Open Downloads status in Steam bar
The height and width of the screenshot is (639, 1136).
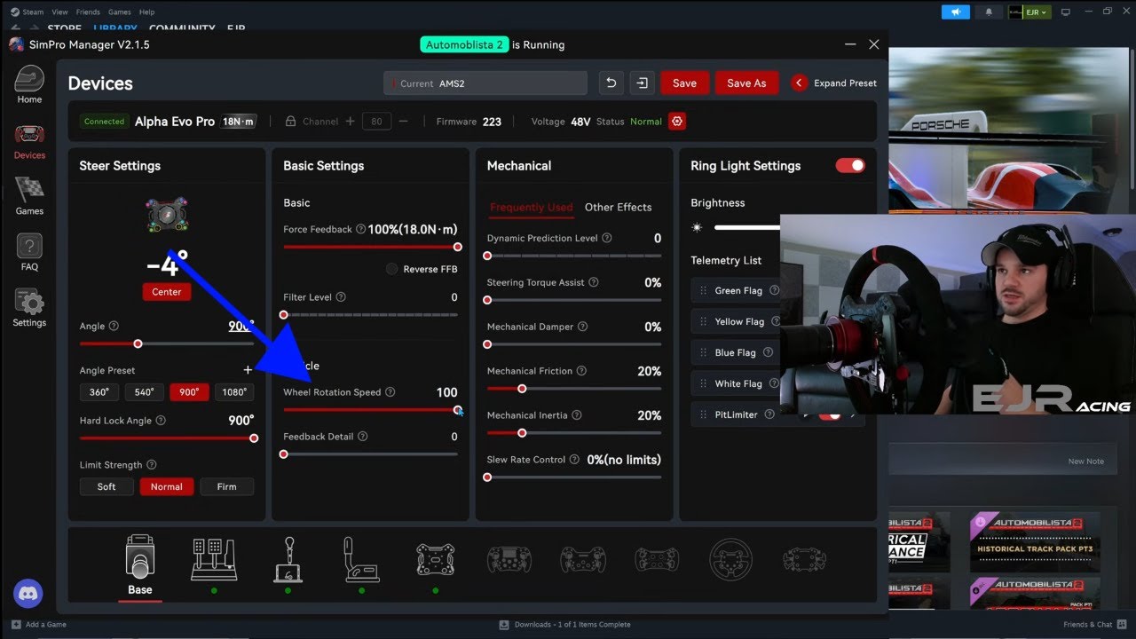click(x=565, y=624)
